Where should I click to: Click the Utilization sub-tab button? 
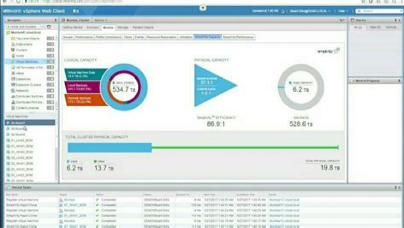[185, 37]
